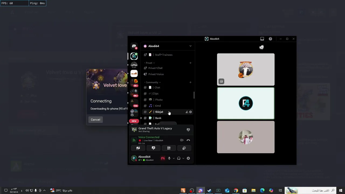Open Windows Task View button

click(x=280, y=190)
